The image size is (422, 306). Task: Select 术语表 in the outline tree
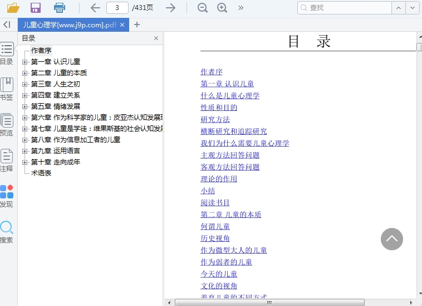41,173
